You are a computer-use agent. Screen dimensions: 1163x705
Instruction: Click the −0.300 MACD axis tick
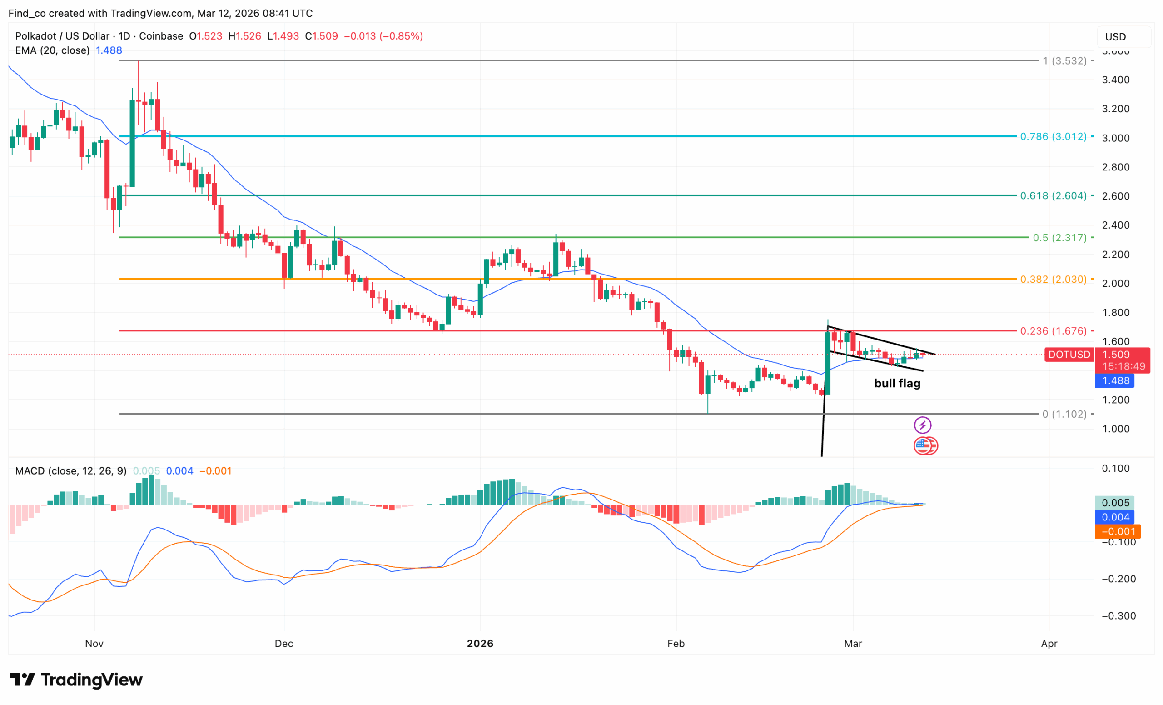point(1118,616)
